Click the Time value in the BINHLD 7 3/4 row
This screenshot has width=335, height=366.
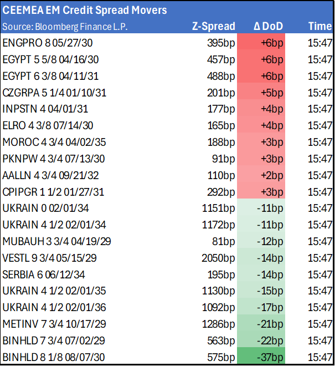319,342
